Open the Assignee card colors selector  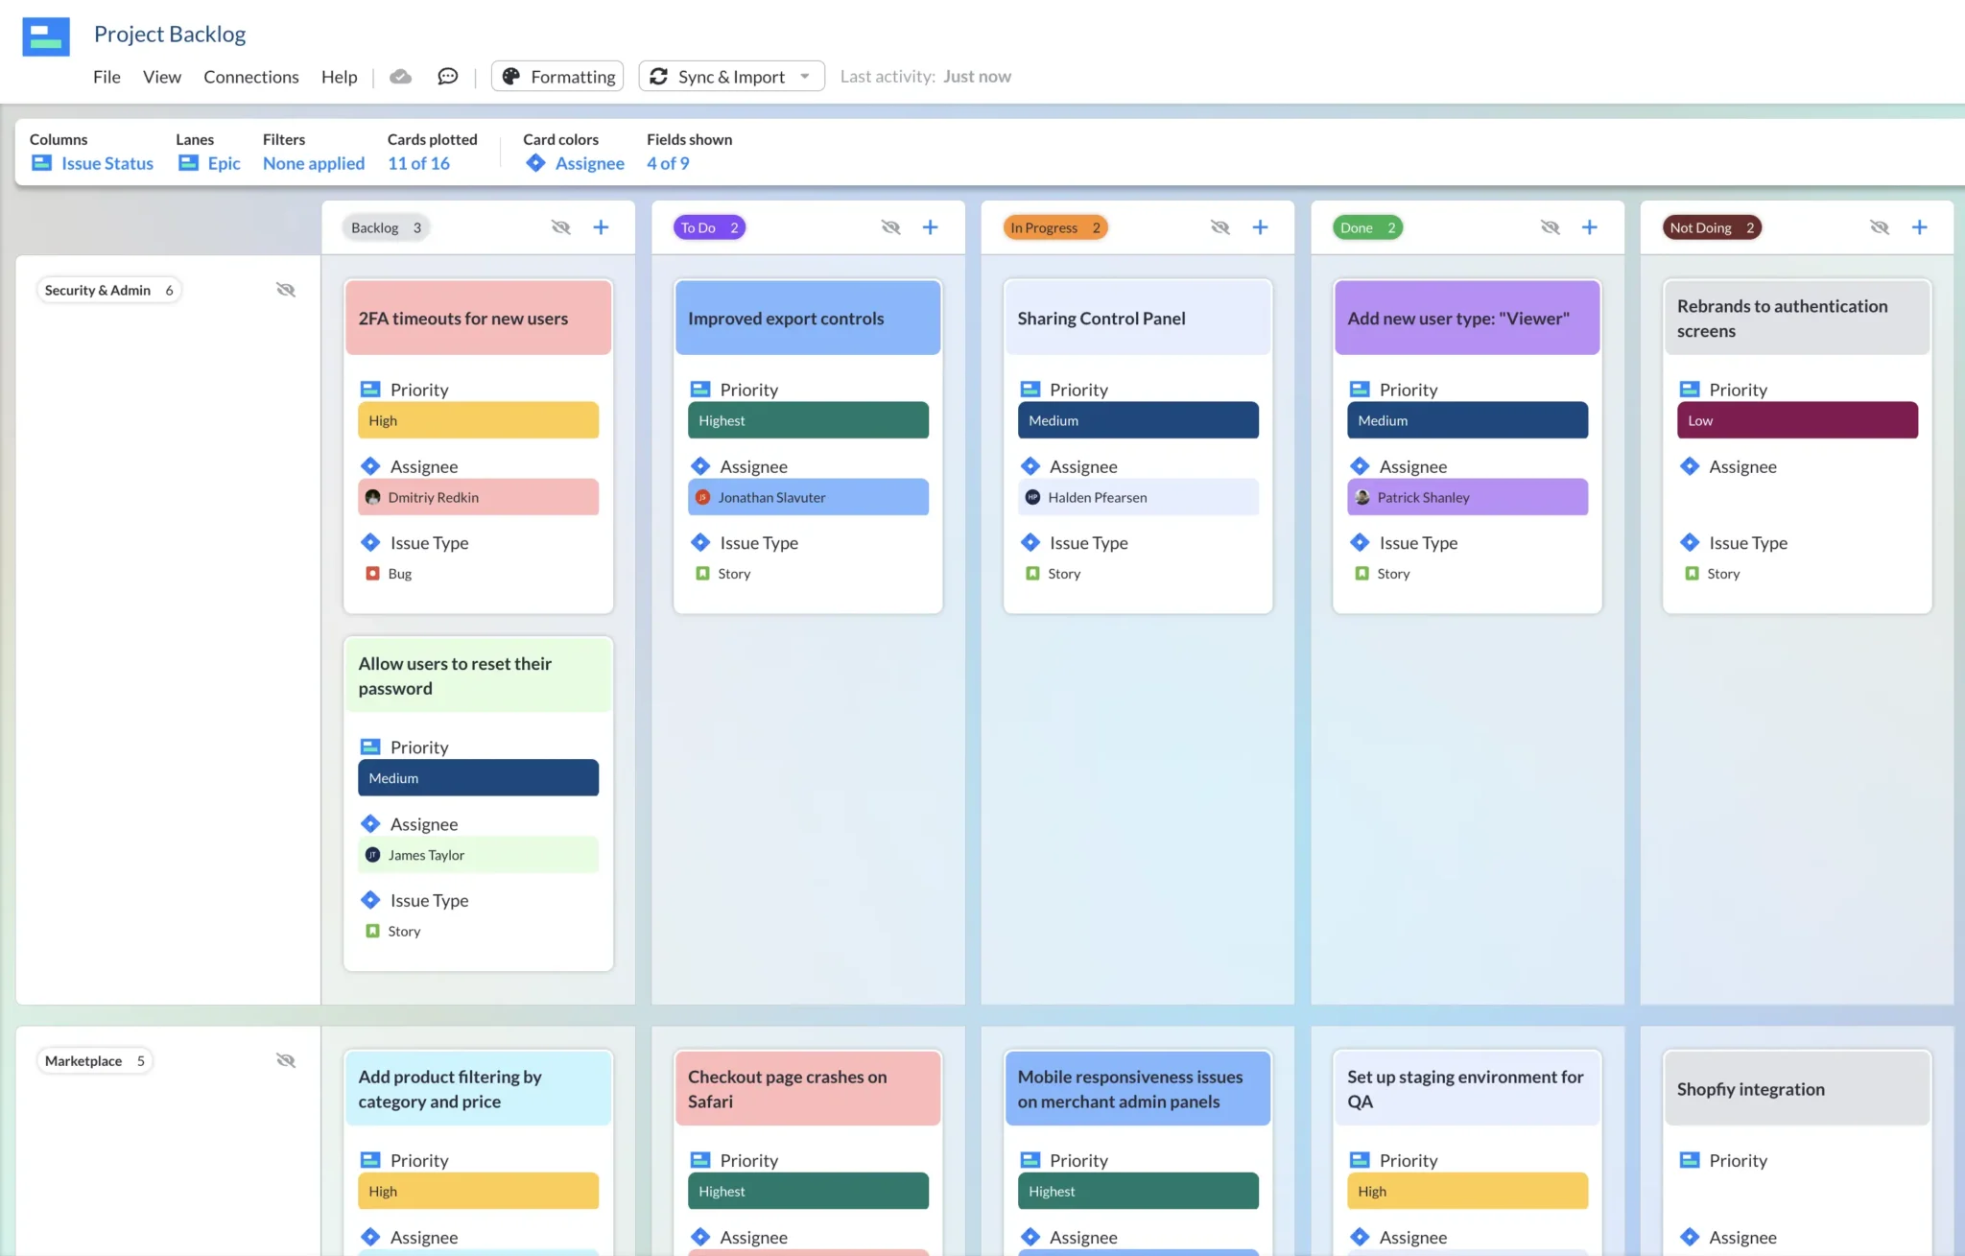click(x=575, y=163)
